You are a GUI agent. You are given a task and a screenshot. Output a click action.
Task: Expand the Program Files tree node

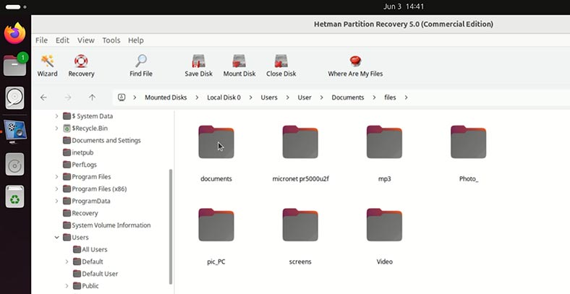[56, 177]
